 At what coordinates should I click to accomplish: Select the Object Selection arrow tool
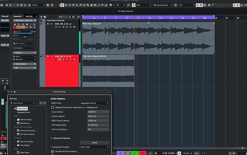[62, 5]
